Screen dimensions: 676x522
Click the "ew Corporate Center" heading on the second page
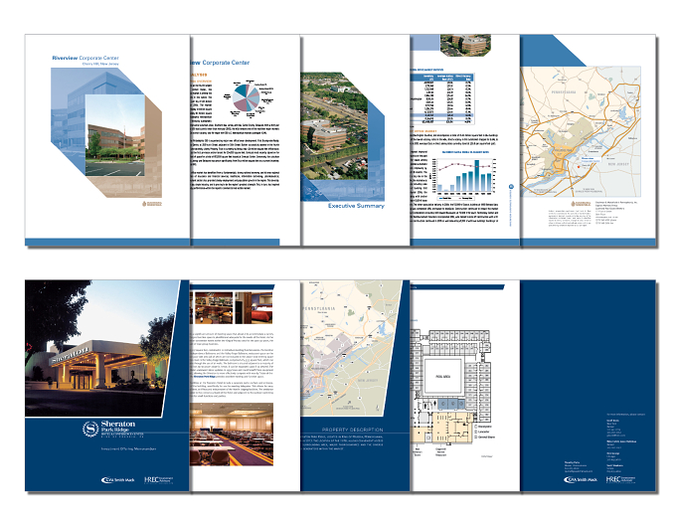click(220, 63)
